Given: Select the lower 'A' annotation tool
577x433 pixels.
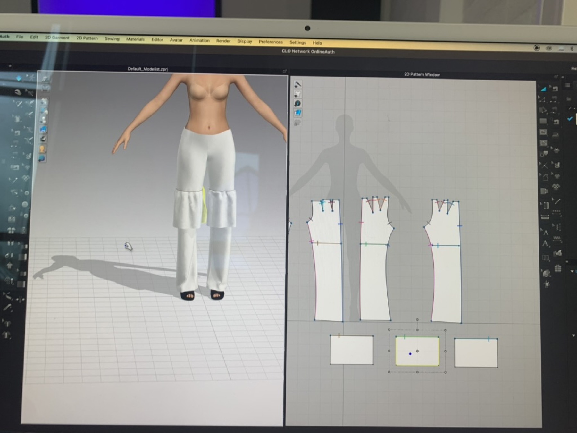Looking at the screenshot, I should 545,244.
